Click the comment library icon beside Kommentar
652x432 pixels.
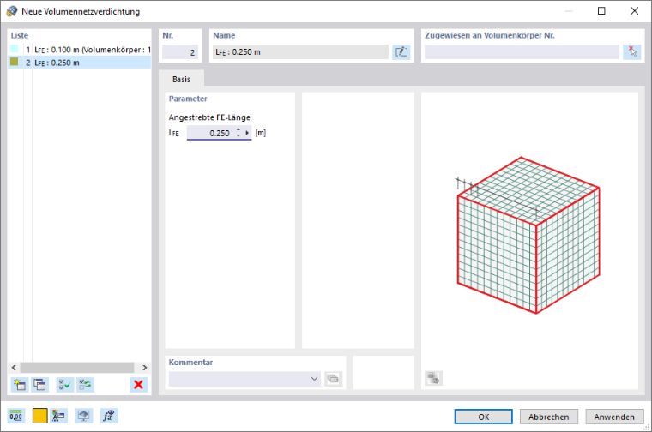pyautogui.click(x=333, y=379)
